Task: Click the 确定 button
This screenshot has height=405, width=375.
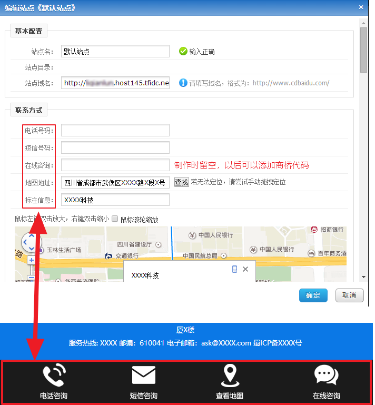Action: coord(313,295)
